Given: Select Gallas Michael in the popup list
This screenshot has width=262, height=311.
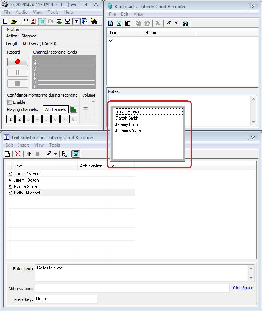Looking at the screenshot, I should click(x=149, y=112).
